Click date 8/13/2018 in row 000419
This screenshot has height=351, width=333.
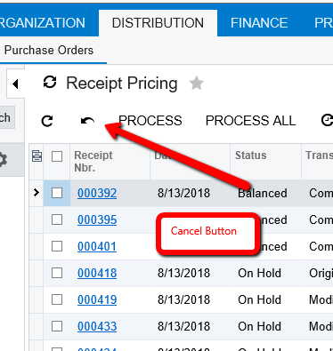[x=183, y=299]
